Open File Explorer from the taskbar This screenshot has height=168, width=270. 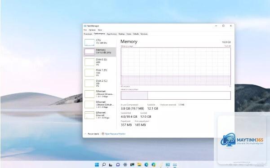pyautogui.click(x=139, y=165)
